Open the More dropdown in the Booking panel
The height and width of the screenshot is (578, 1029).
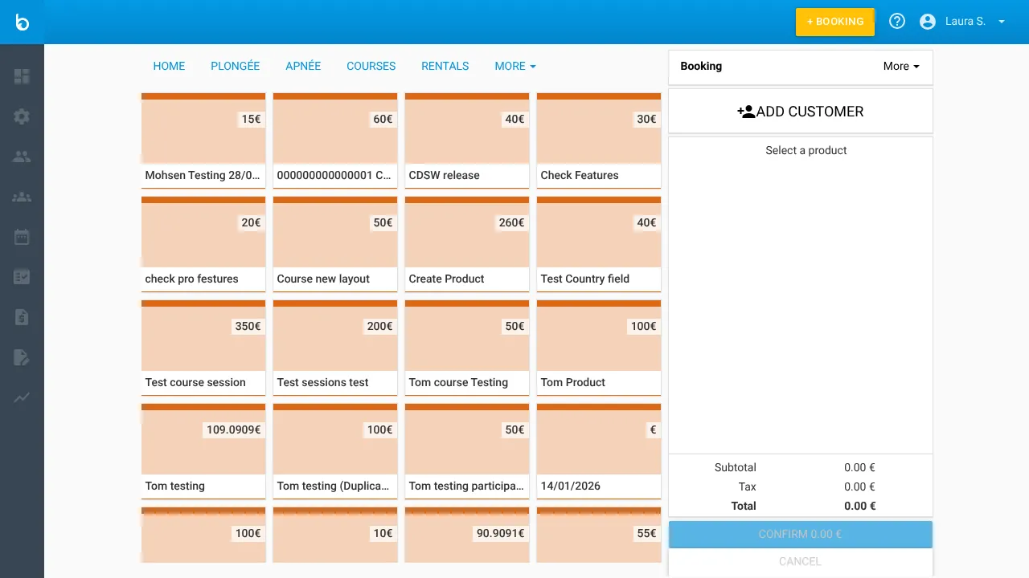point(900,66)
